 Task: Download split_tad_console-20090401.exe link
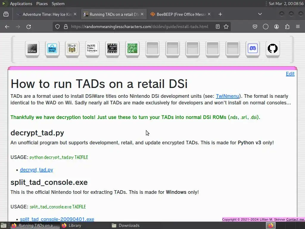57,219
